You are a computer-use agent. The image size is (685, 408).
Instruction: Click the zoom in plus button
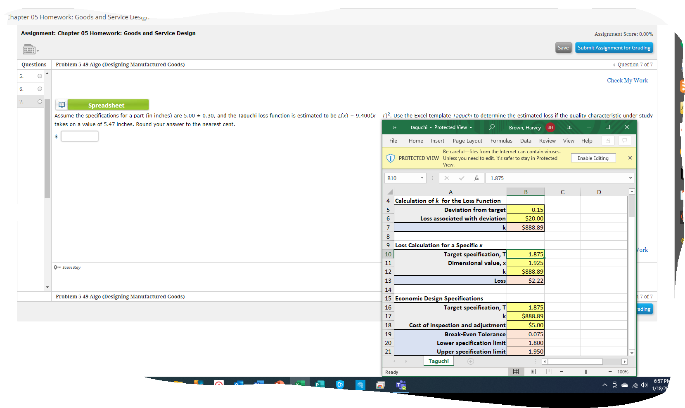(x=610, y=372)
